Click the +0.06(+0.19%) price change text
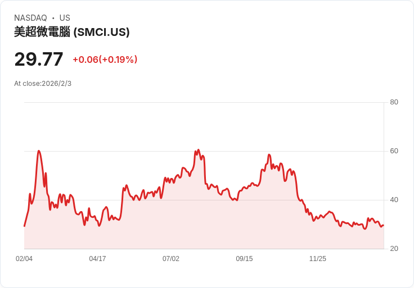The width and height of the screenshot is (414, 288). point(105,60)
